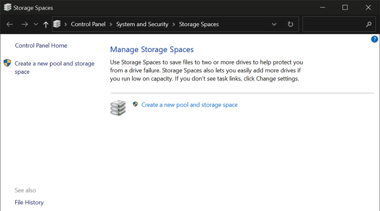Click the Manage Storage Spaces heading

click(x=152, y=49)
